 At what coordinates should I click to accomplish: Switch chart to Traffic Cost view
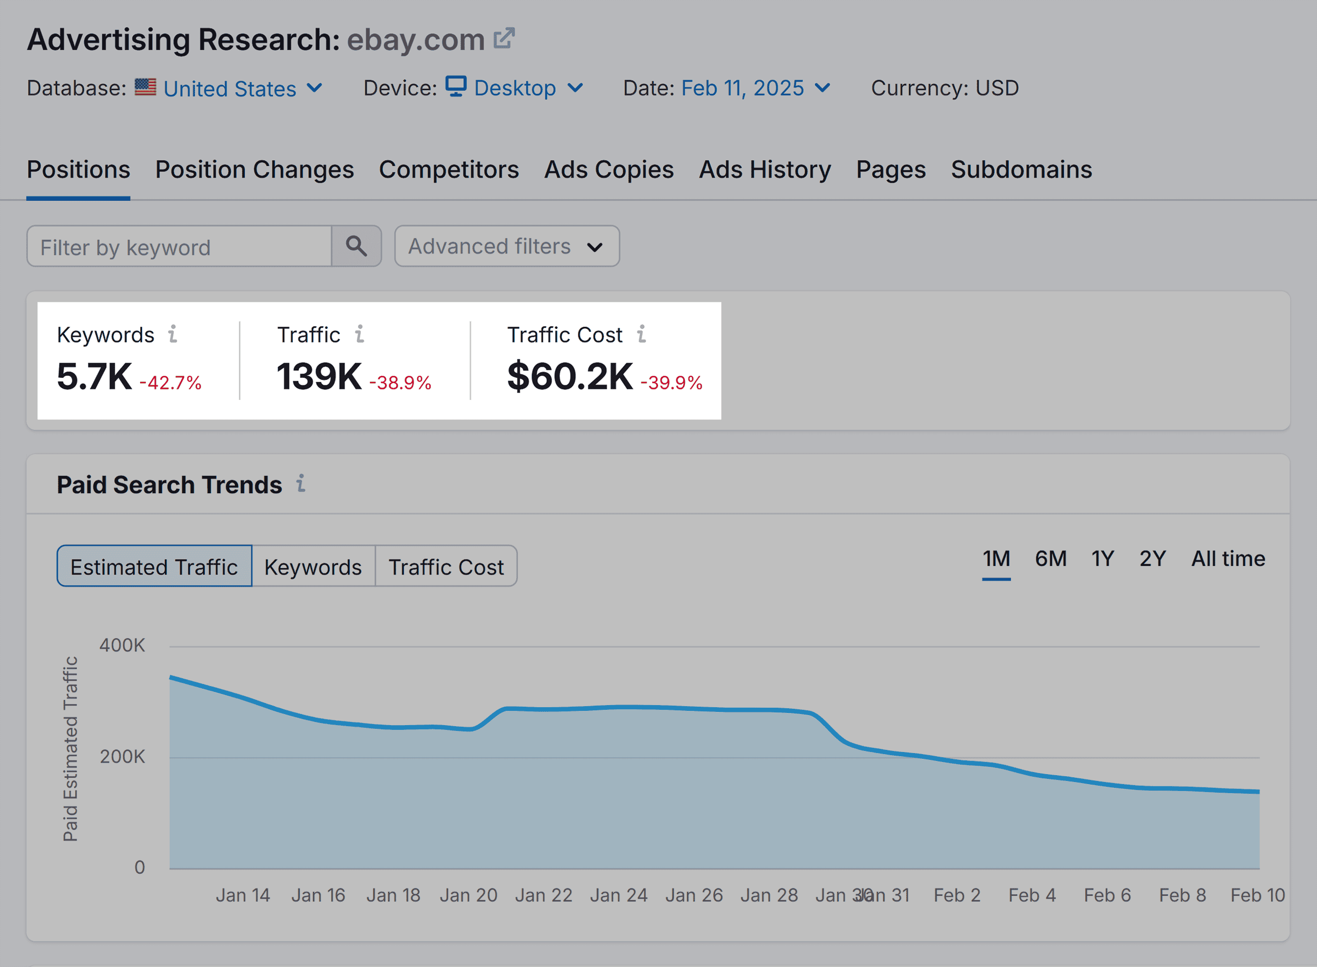[x=446, y=565]
